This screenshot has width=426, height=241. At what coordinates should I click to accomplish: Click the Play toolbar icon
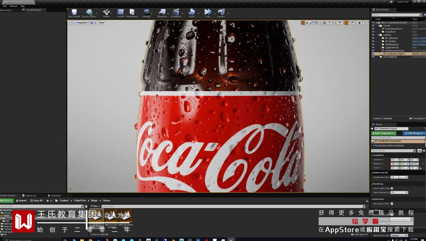pos(208,12)
